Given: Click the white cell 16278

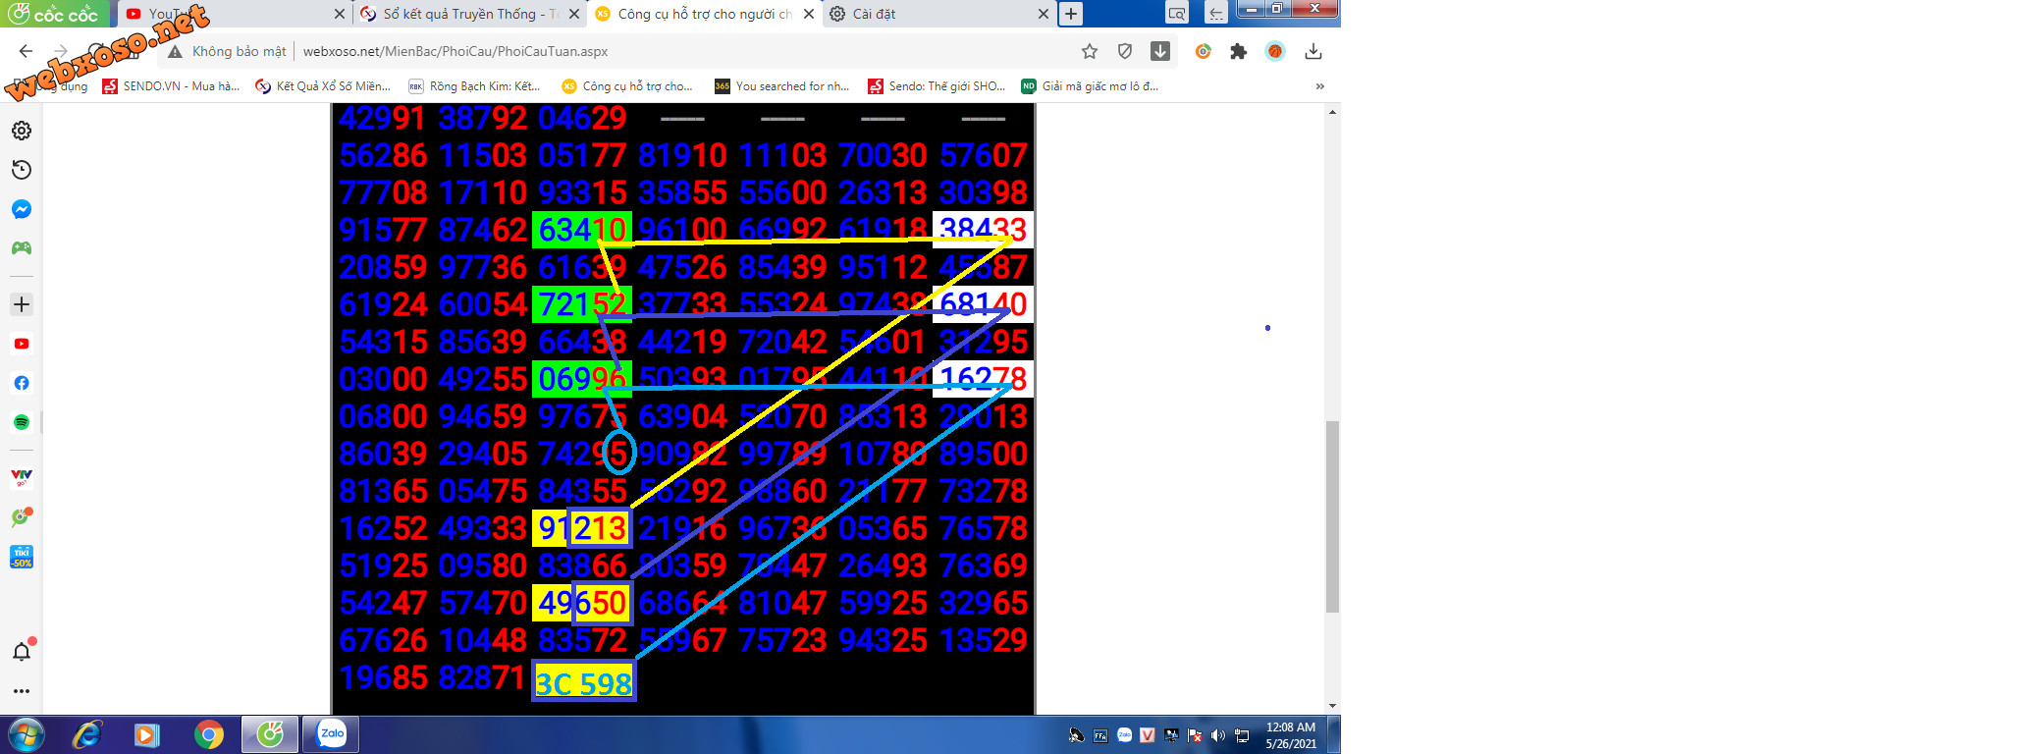Looking at the screenshot, I should tap(983, 379).
